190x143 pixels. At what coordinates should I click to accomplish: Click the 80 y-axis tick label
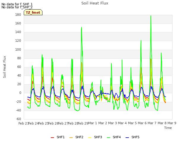tap(19, 58)
